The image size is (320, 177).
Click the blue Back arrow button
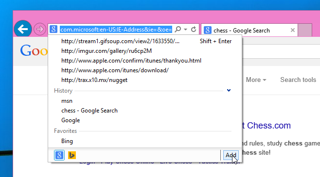pos(23,29)
